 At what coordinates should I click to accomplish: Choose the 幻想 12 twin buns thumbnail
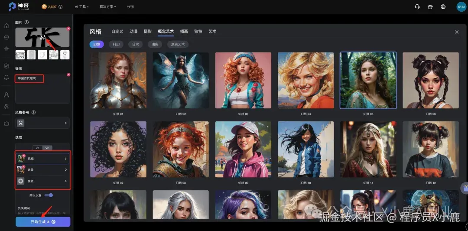click(431, 149)
